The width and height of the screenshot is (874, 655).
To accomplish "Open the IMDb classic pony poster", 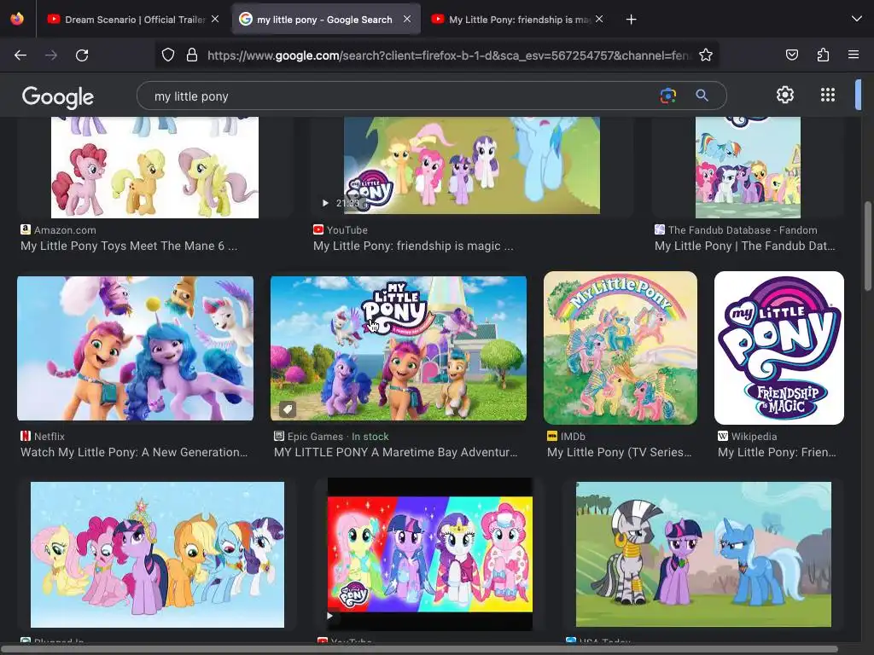I will tap(621, 348).
